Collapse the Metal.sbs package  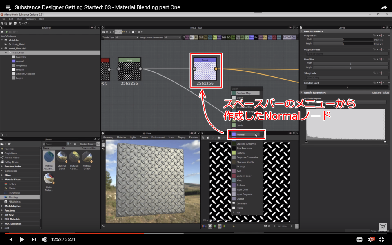[x=2, y=40]
